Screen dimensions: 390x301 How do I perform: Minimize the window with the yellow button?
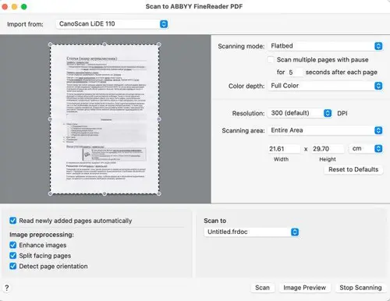click(x=14, y=6)
